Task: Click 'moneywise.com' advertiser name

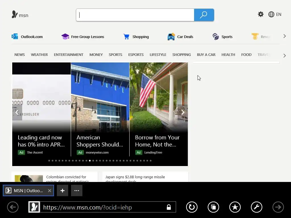Action: (97, 152)
